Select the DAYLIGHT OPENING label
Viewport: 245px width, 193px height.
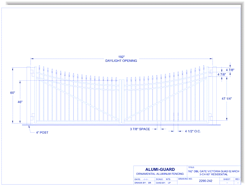click(121, 61)
